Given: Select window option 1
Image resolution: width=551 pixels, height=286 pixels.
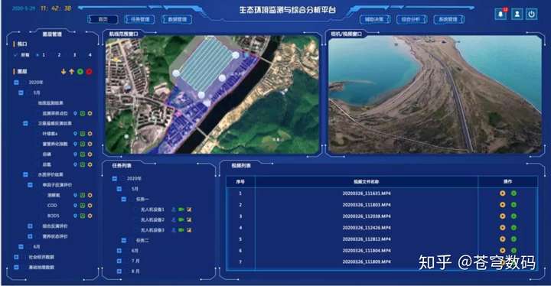Looking at the screenshot, I should point(44,55).
